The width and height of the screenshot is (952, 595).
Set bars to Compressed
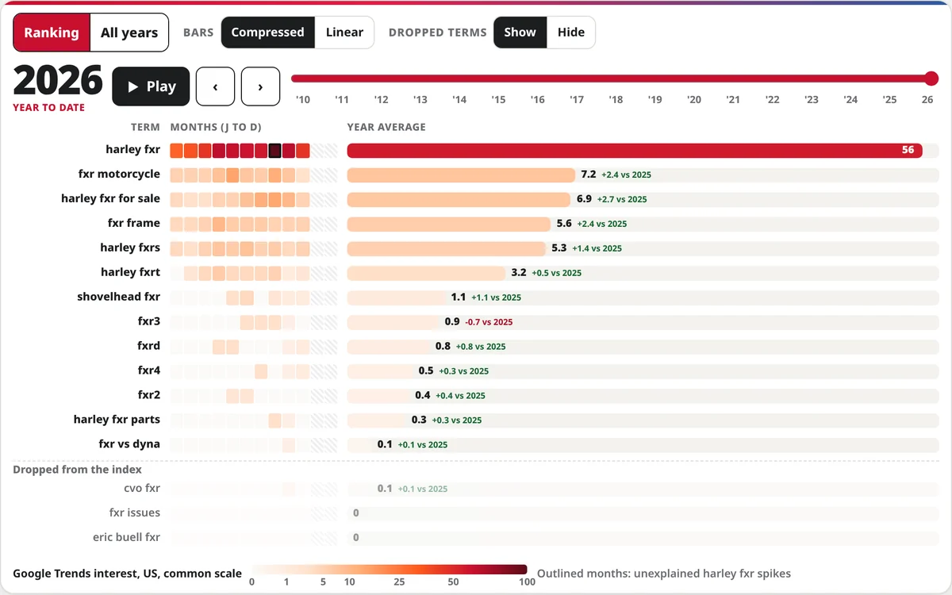point(267,33)
